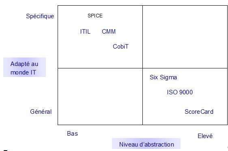The image size is (228, 151).
Task: Click the horizontal divider between left quadrants
Action: point(100,68)
